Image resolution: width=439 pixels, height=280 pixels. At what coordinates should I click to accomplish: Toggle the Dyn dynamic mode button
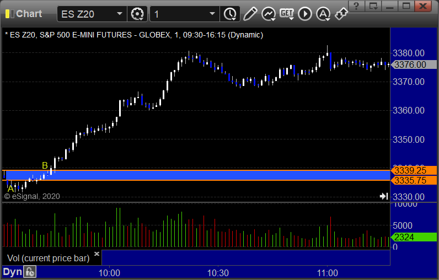pos(12,272)
